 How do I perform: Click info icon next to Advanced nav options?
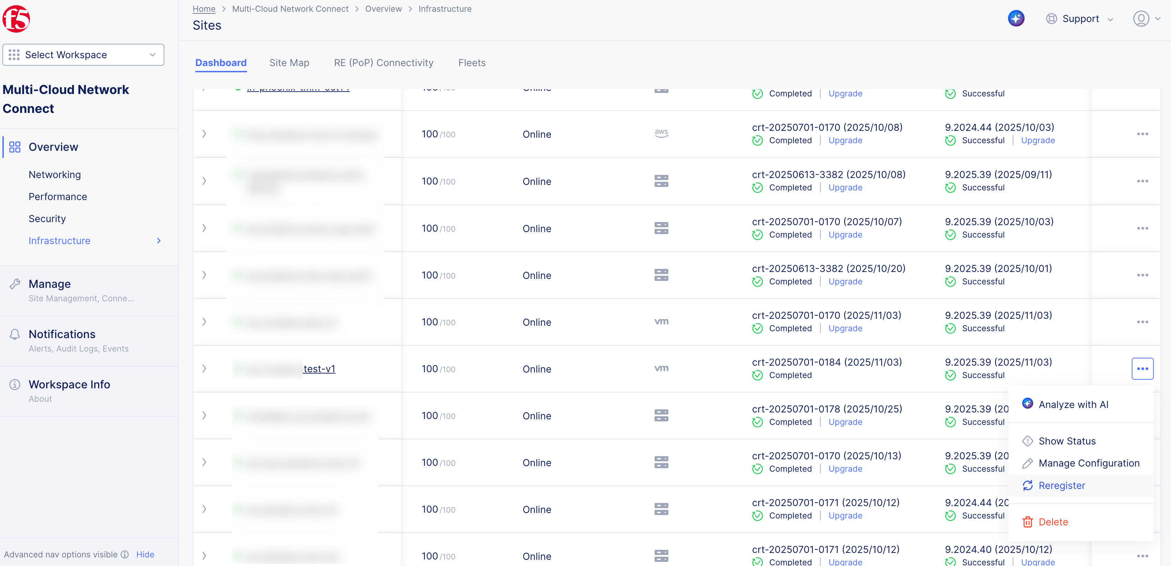(x=125, y=554)
